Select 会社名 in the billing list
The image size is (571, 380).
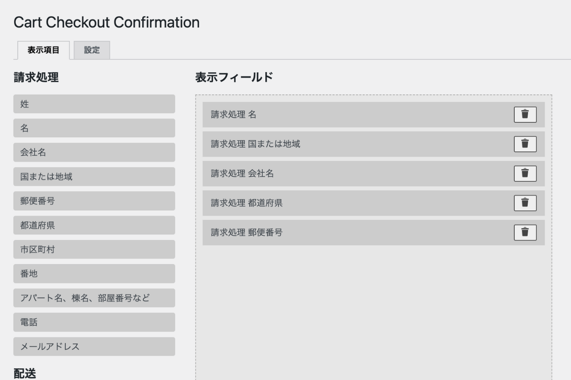94,152
